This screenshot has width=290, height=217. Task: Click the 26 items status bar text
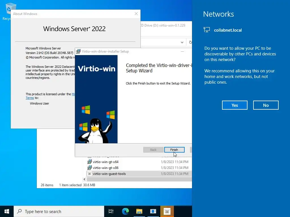47,185
